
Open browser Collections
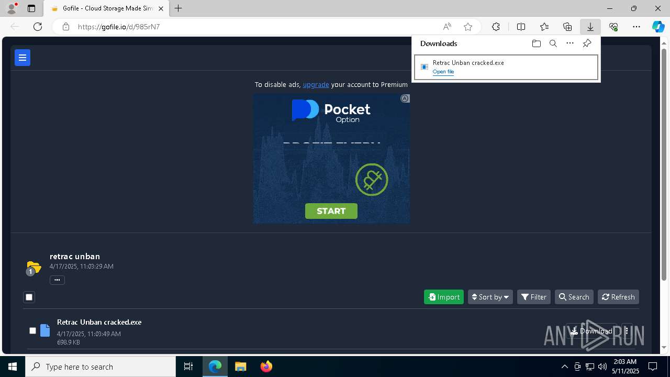(x=567, y=27)
